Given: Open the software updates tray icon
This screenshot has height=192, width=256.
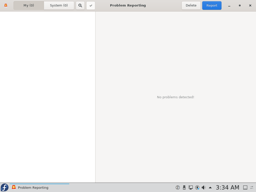Looking at the screenshot, I should pos(197,187).
